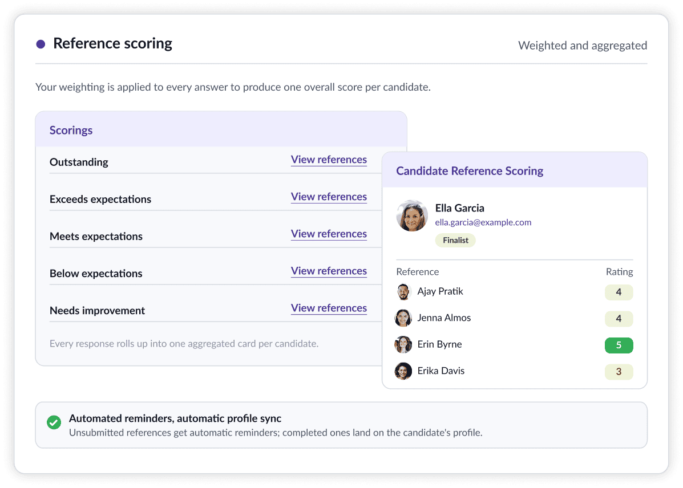Image resolution: width=683 pixels, height=488 pixels.
Task: Select the Finalist badge
Action: coord(456,241)
